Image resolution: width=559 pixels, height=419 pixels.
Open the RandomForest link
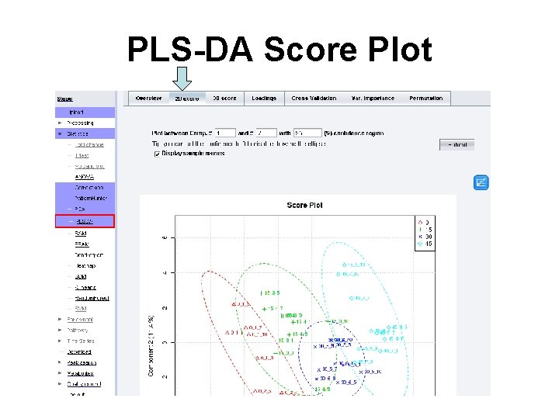point(92,298)
